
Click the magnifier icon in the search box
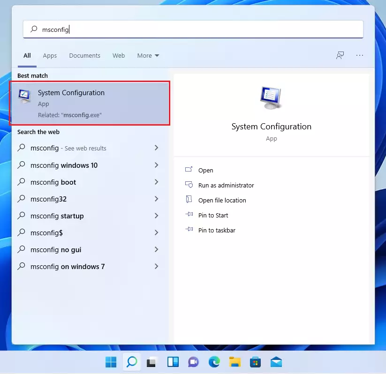pos(34,29)
